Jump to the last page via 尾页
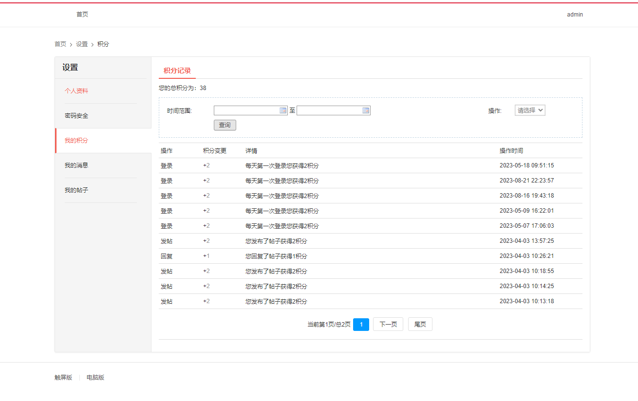Viewport: 638px width, 401px height. (420, 324)
